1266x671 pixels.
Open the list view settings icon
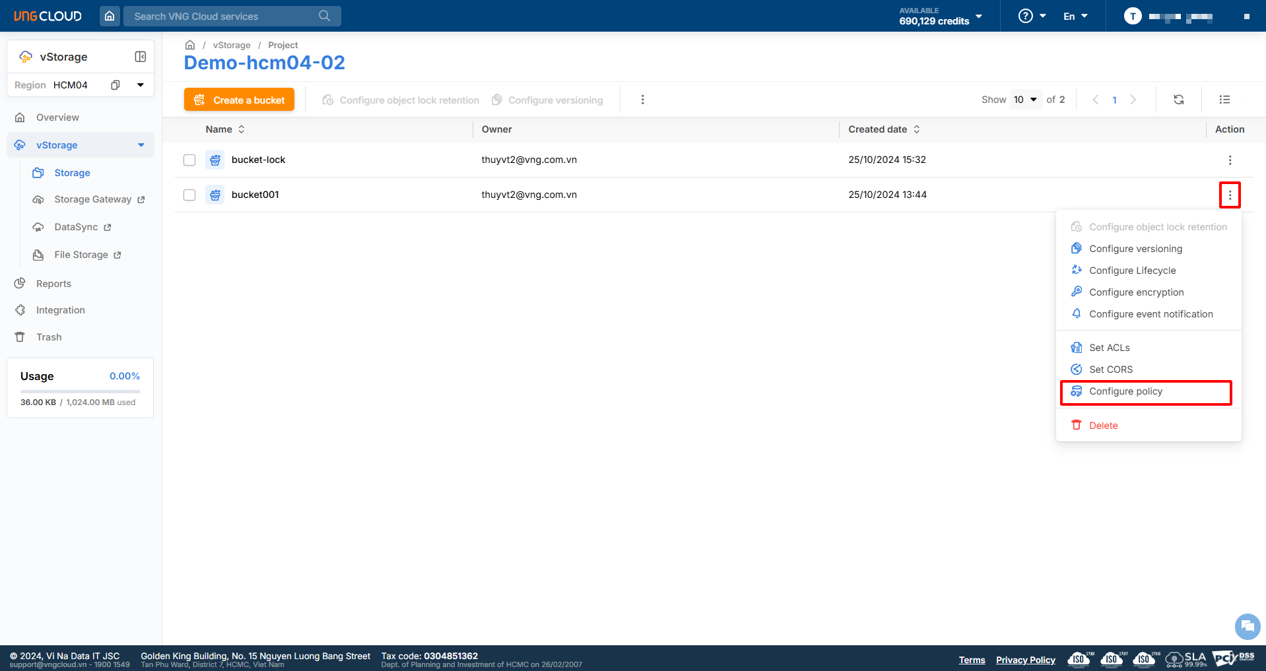click(x=1224, y=100)
